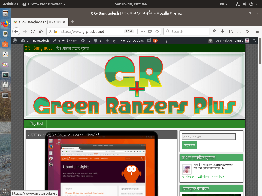This screenshot has height=196, width=262.
Task: Open the bn keyboard layout dropdown
Action: (224, 4)
